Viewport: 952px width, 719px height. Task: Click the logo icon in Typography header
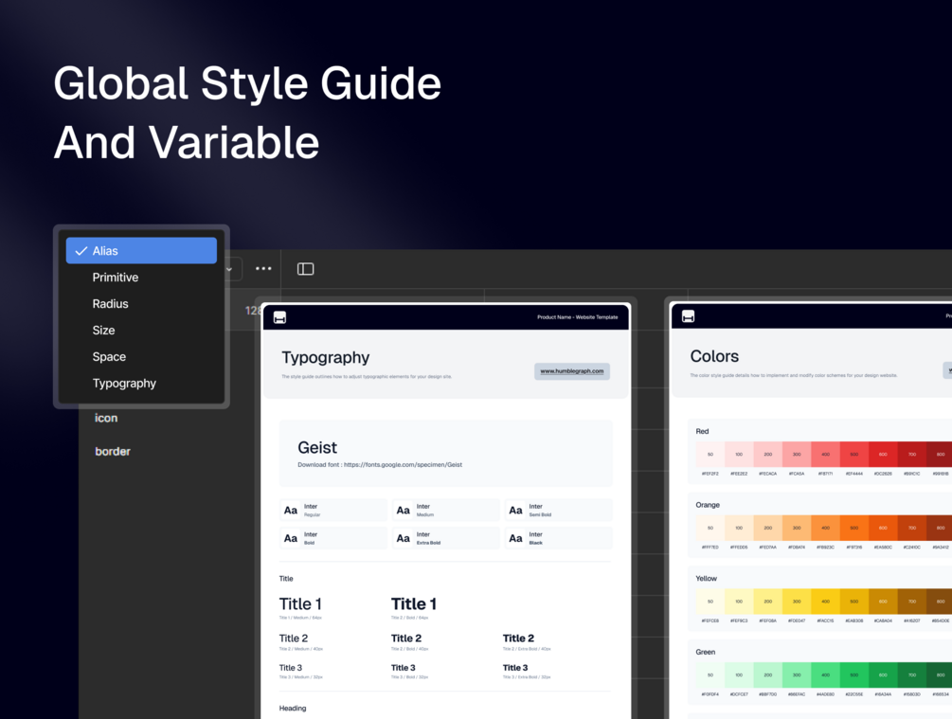[x=279, y=317]
